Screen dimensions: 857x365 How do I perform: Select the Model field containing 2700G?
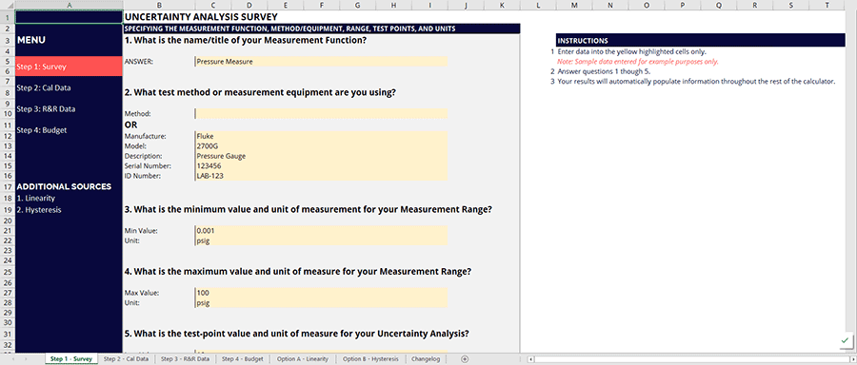pyautogui.click(x=321, y=146)
